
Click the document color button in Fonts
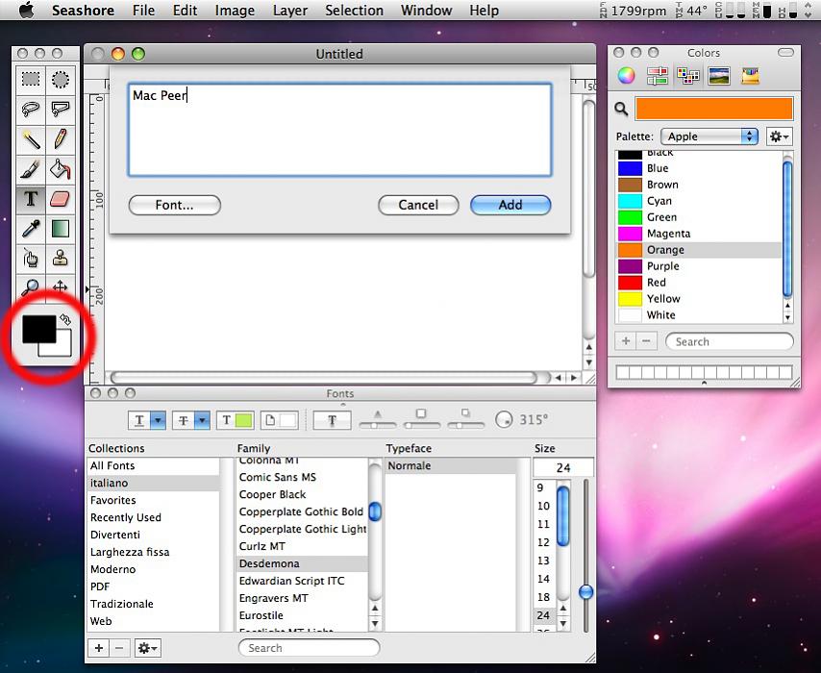pyautogui.click(x=279, y=420)
